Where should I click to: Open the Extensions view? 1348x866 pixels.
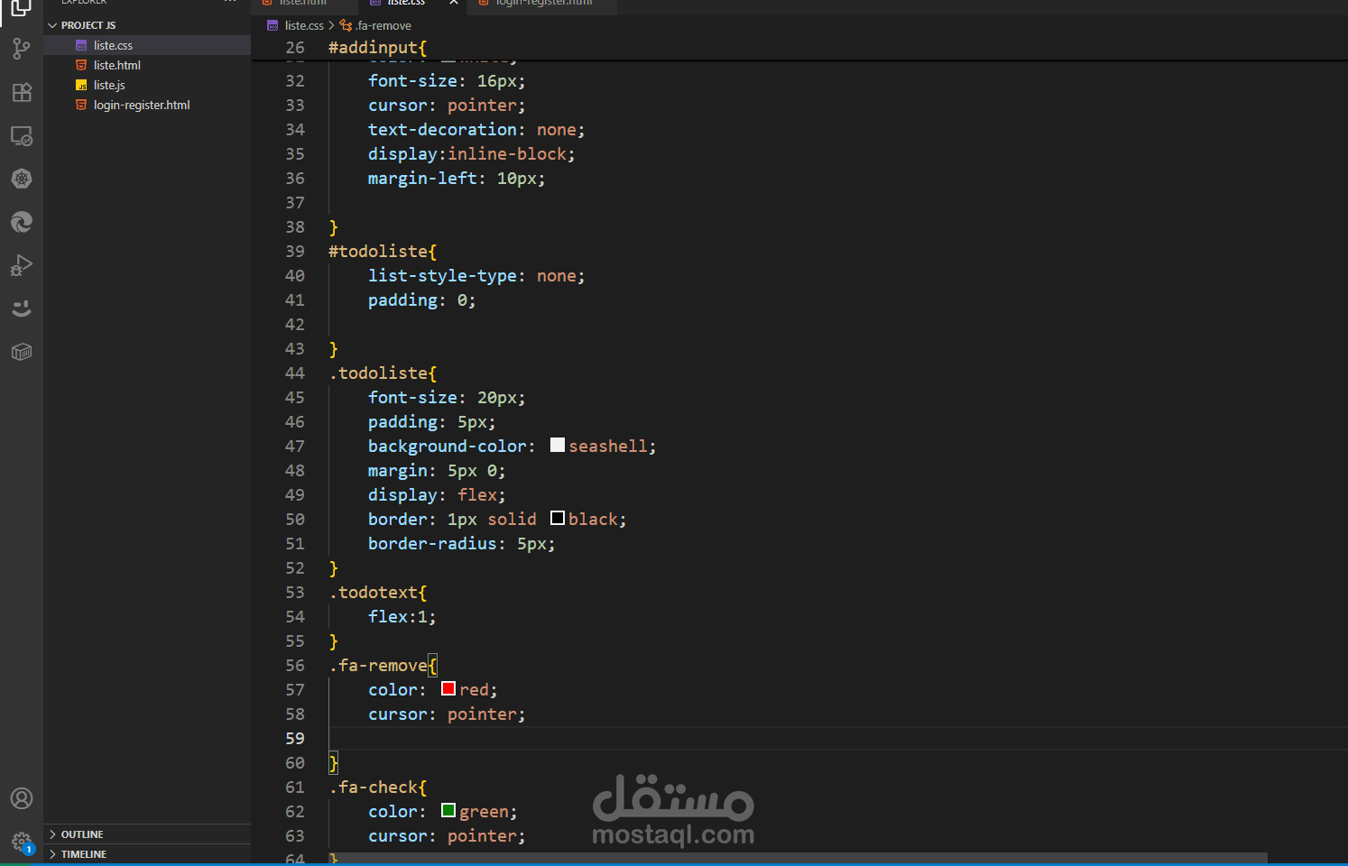(22, 92)
